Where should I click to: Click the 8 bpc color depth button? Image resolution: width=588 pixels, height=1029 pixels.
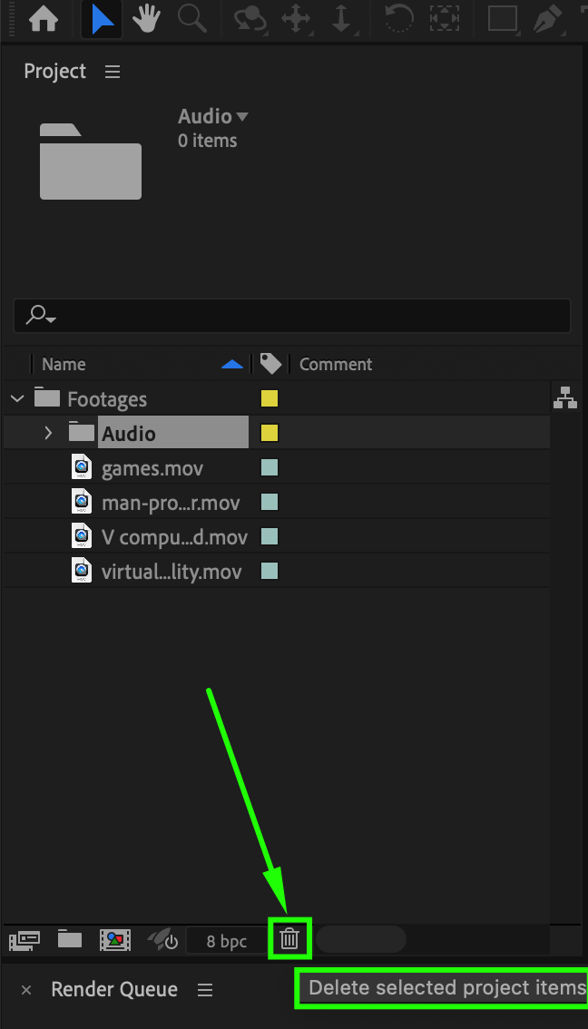click(x=226, y=941)
